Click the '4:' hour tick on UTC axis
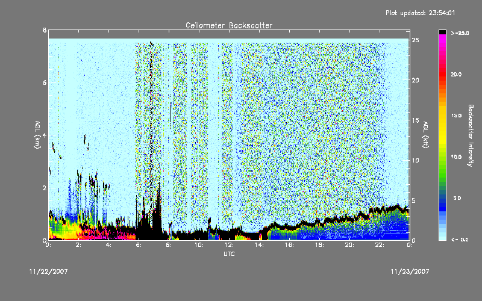Image resolution: width=482 pixels, height=301 pixels. 109,245
